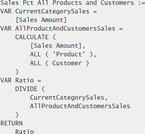145x134 pixels.
Task: Click the first VAR keyword
Action: (6, 11)
